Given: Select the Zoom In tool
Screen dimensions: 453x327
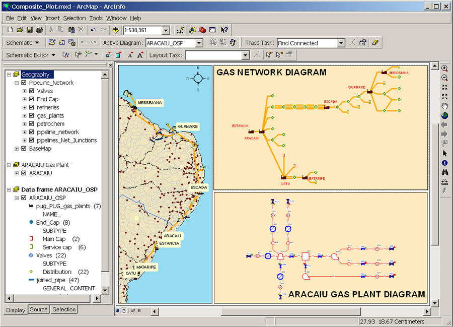Looking at the screenshot, I should (444, 68).
